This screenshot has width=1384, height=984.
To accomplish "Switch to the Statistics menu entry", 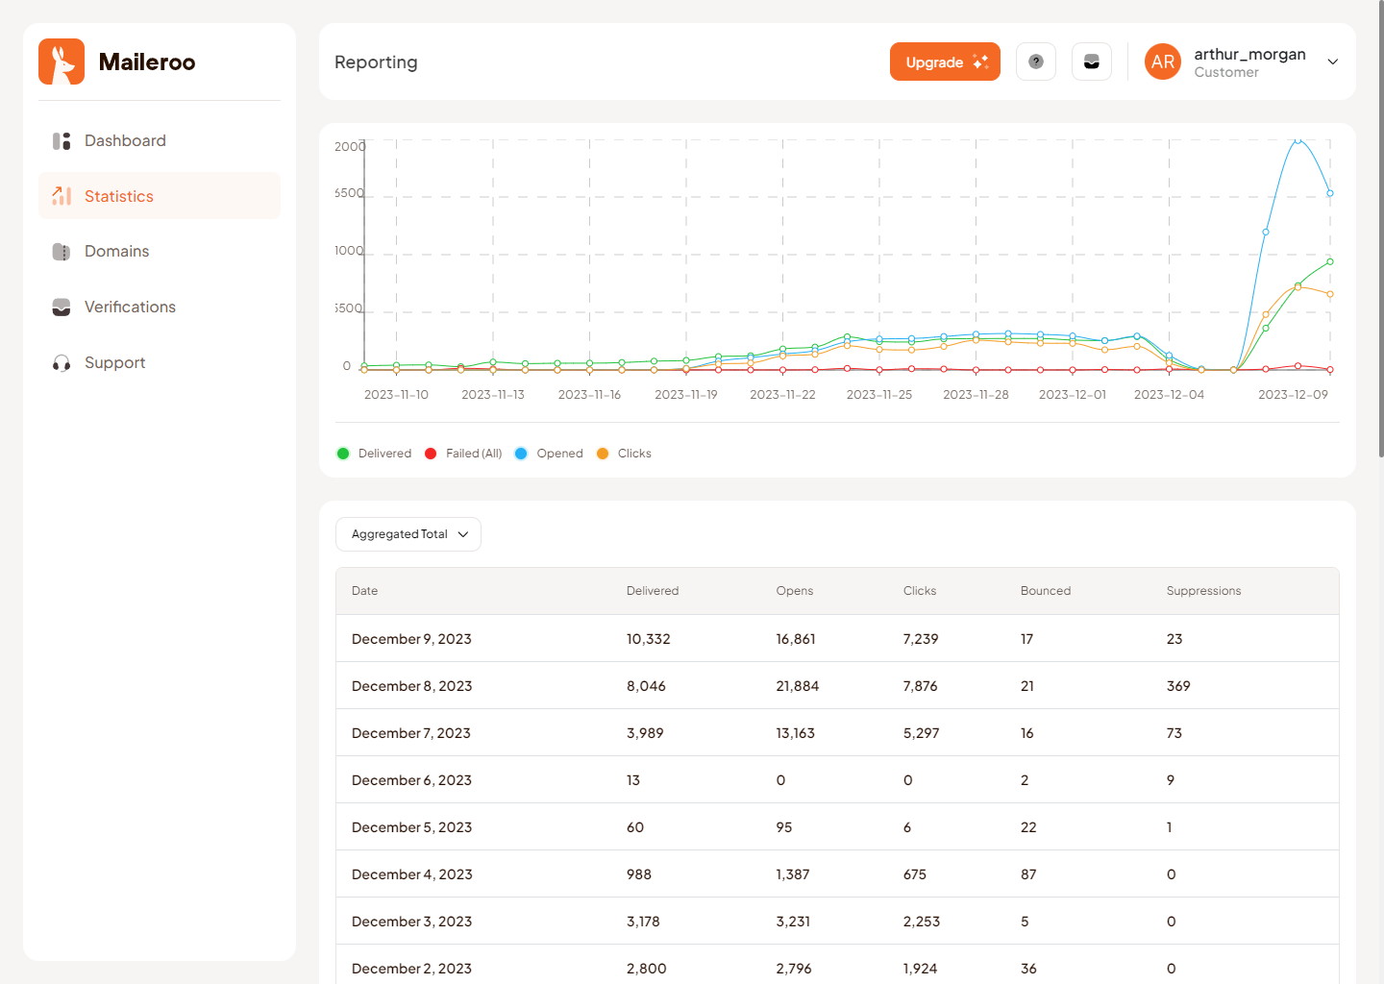I will (x=119, y=195).
